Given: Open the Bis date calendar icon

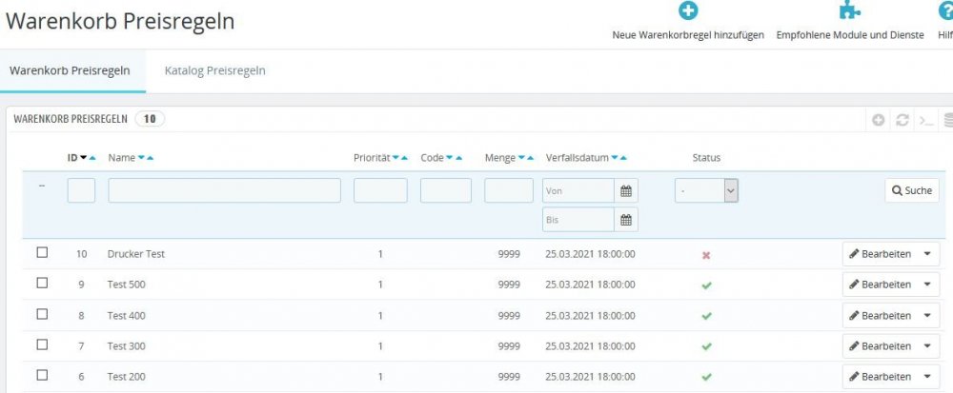Looking at the screenshot, I should pos(626,220).
